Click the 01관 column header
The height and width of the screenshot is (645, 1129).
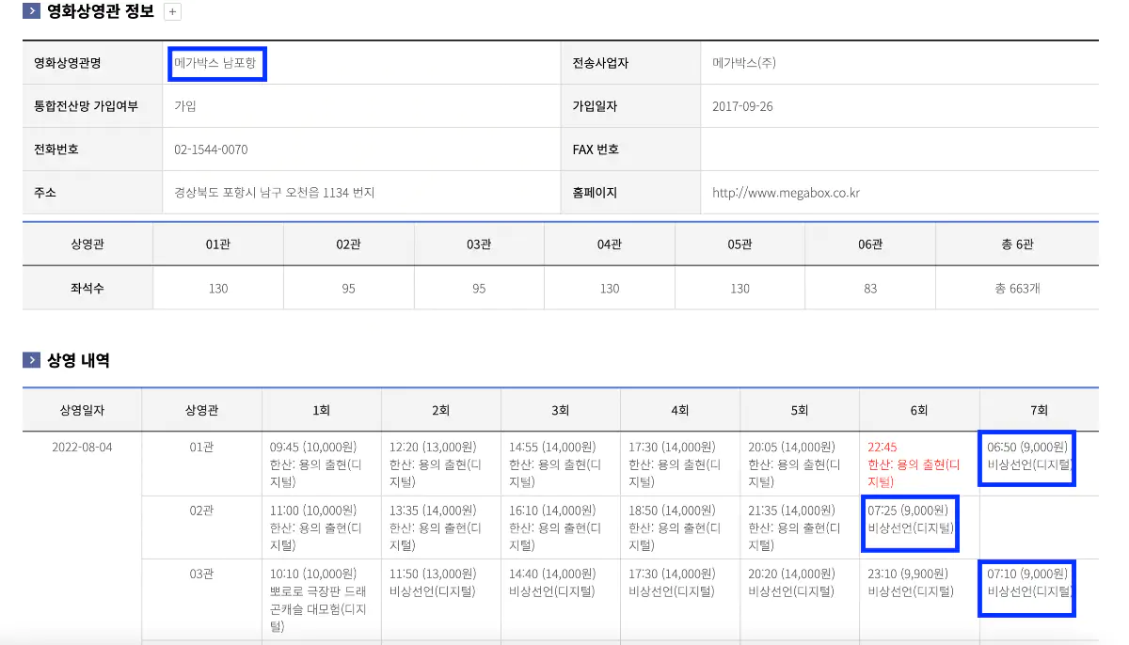coord(217,244)
